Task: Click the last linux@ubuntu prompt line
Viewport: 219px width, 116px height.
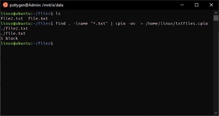Action: pyautogui.click(x=27, y=43)
